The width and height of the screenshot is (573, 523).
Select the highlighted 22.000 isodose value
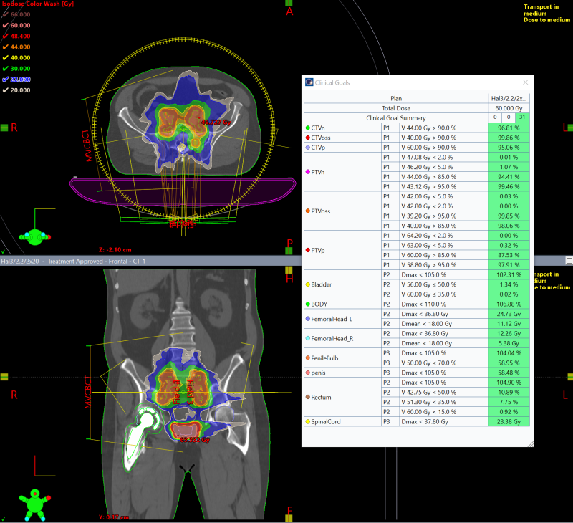pos(20,79)
